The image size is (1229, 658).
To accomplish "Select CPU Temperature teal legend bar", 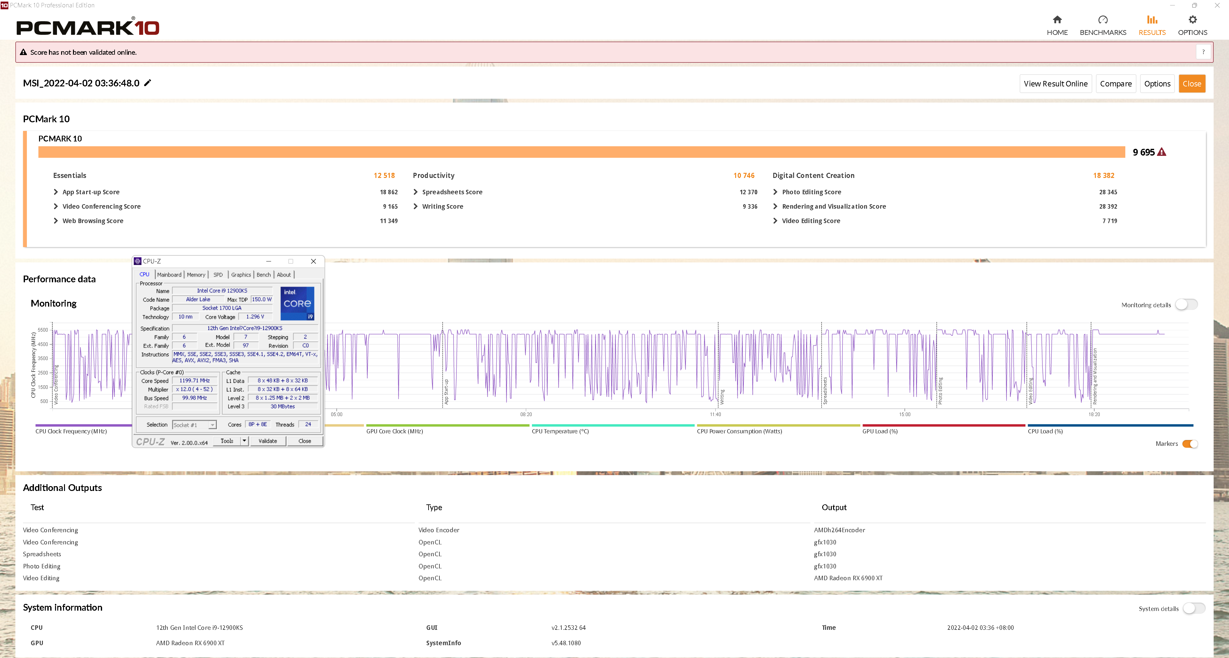I will (x=613, y=425).
